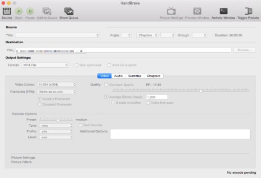Click the Average Bitrate value field

(157, 97)
